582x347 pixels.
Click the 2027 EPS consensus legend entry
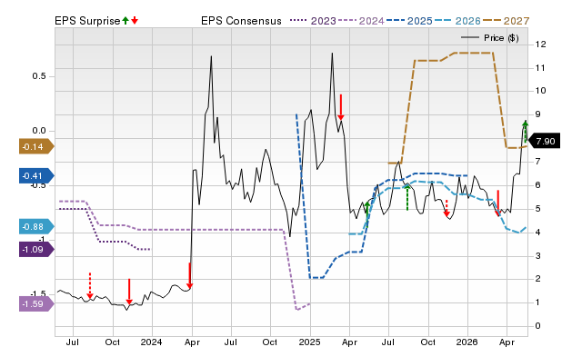point(506,21)
